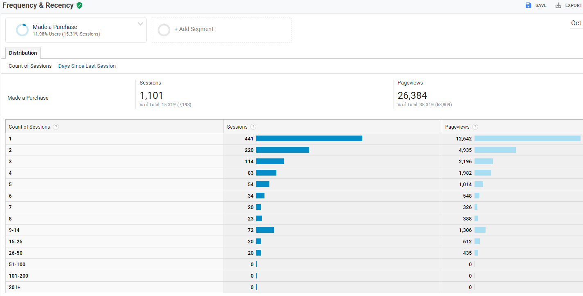The height and width of the screenshot is (296, 583).
Task: Click the Export download icon
Action: [558, 5]
